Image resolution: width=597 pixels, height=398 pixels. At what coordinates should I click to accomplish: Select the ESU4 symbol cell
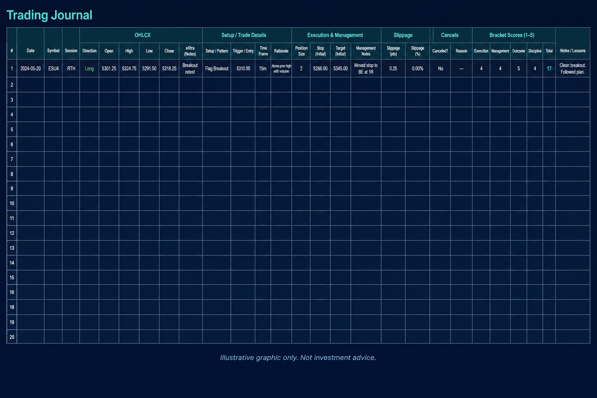click(x=53, y=68)
